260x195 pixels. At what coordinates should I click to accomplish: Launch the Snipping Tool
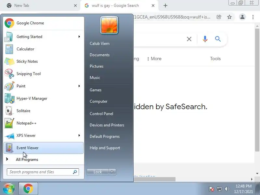click(44, 74)
